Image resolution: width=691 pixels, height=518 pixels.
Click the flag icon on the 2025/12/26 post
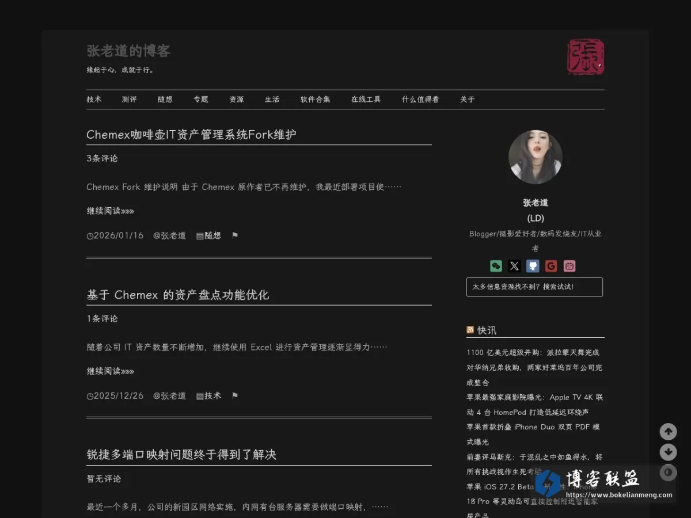[x=235, y=395]
